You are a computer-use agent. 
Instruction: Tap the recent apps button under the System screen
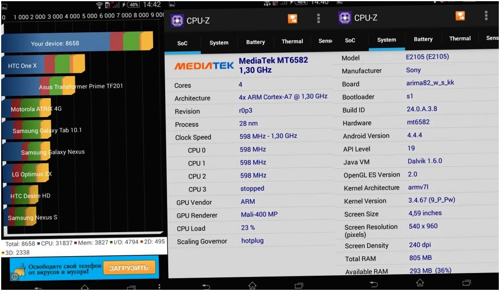point(467,282)
